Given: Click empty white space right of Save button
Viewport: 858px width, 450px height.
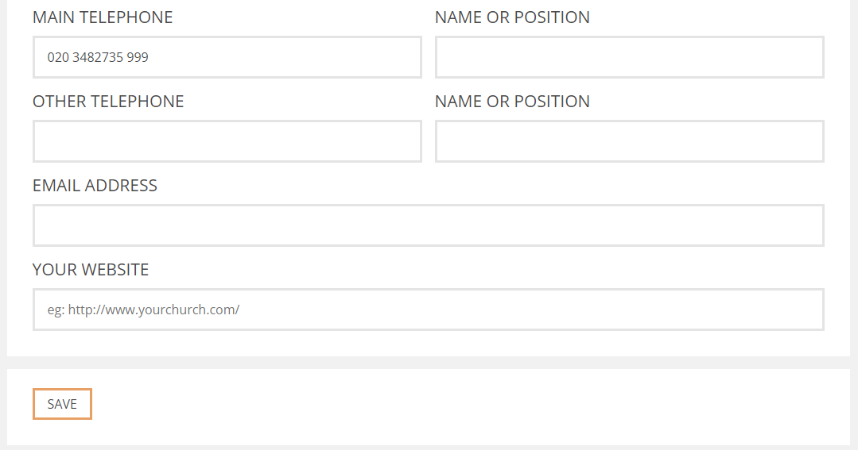Looking at the screenshot, I should [471, 404].
